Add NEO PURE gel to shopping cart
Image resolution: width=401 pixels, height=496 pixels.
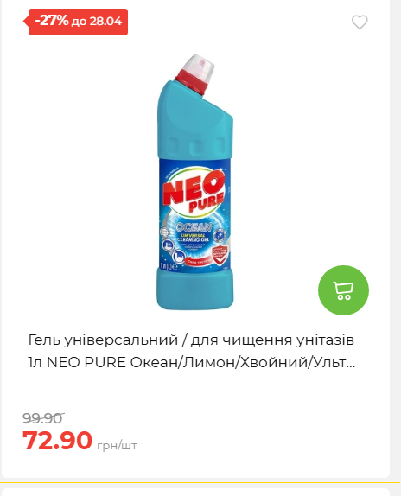pyautogui.click(x=343, y=290)
